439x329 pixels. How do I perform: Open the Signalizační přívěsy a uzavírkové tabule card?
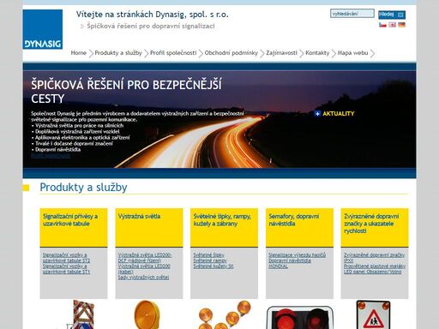(74, 228)
